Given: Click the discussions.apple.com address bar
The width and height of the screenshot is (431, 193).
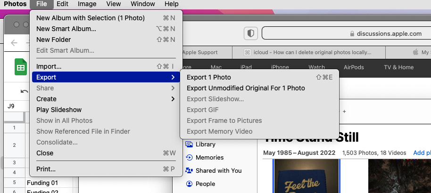Looking at the screenshot, I should pyautogui.click(x=344, y=34).
